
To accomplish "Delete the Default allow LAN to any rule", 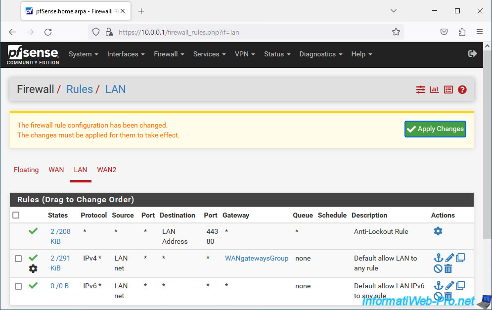I will 448,268.
